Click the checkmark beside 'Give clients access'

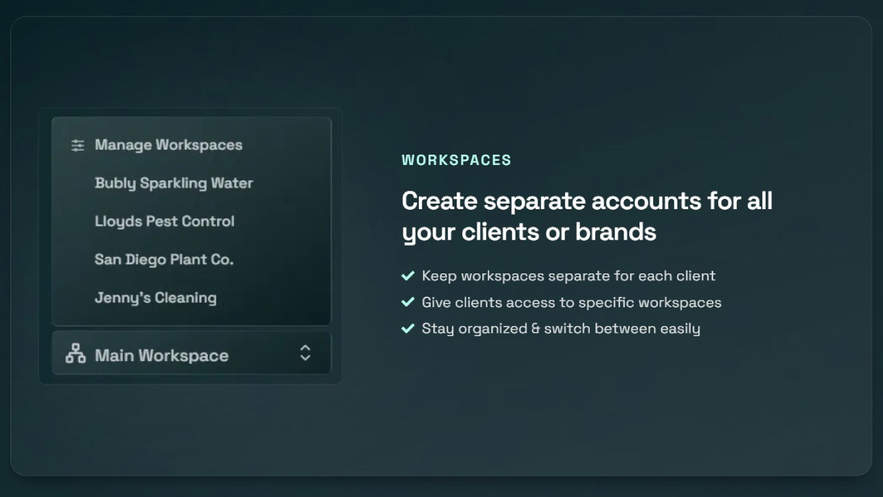pos(408,302)
